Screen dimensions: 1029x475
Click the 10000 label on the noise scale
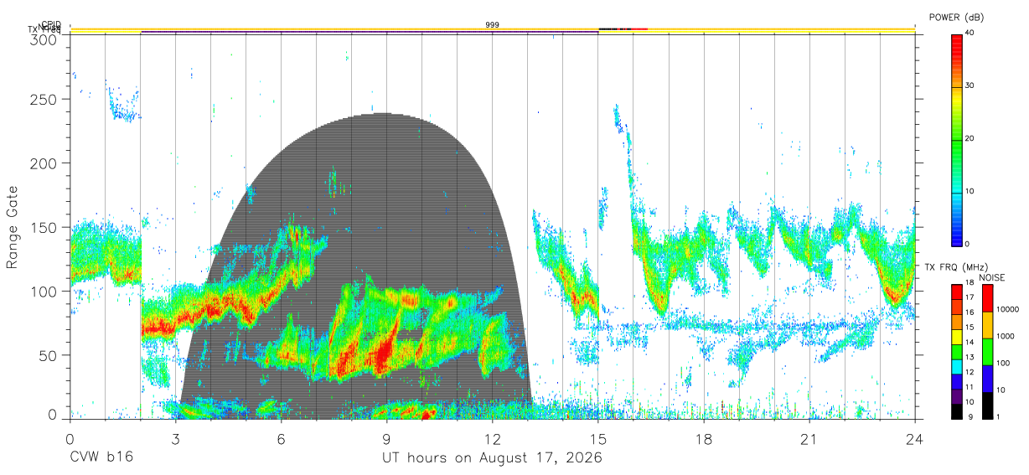tap(1007, 309)
